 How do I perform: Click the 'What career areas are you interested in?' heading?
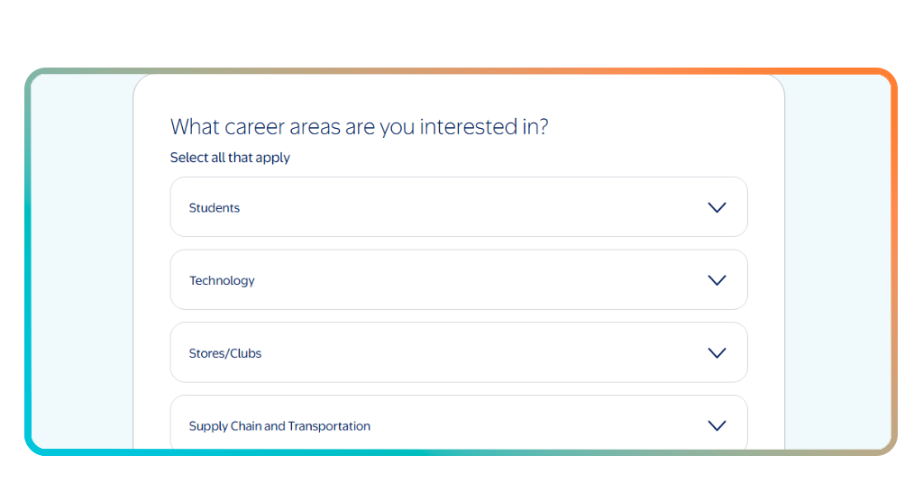tap(359, 126)
